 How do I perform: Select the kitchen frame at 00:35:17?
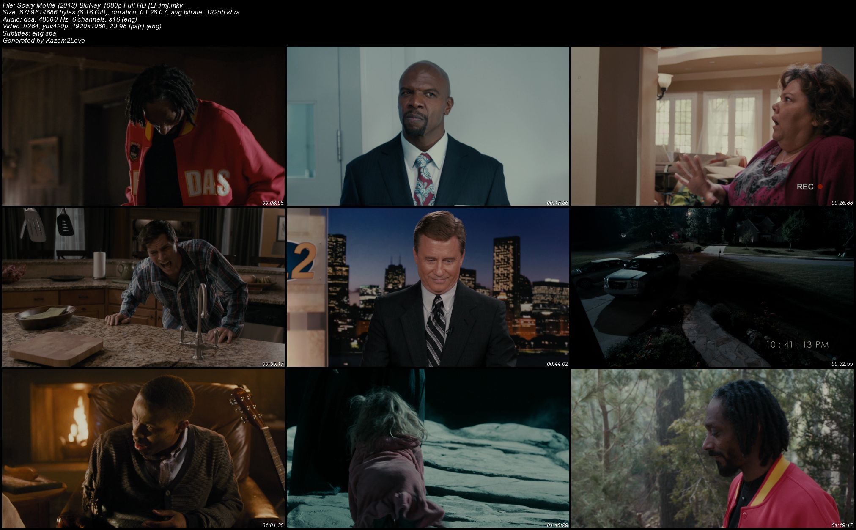click(143, 287)
